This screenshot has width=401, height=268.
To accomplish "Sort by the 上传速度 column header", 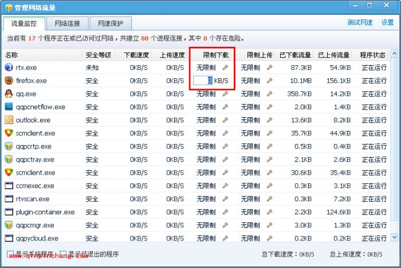I will click(170, 55).
